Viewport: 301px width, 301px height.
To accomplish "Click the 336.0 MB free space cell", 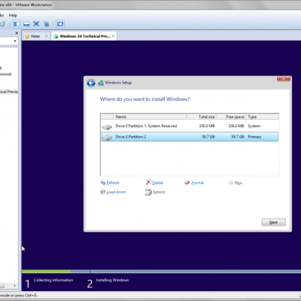I will (x=236, y=126).
